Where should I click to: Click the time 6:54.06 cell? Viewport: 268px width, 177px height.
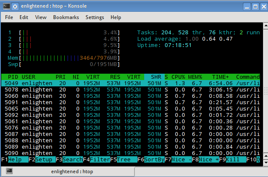pyautogui.click(x=221, y=83)
